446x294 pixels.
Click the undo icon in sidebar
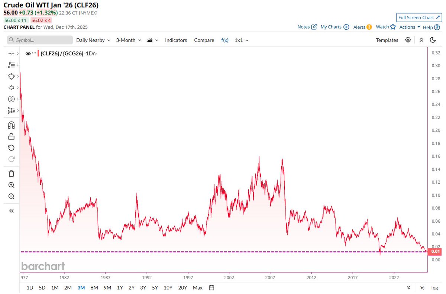[x=11, y=148]
